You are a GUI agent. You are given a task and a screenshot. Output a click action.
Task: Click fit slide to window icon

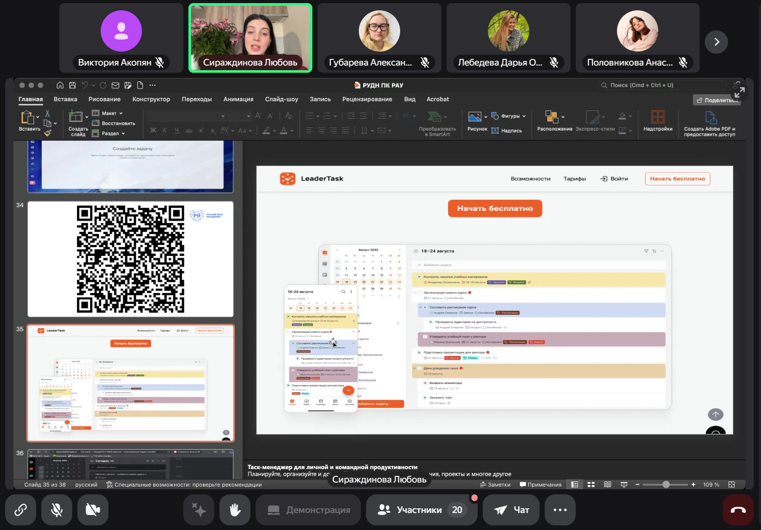click(x=732, y=485)
